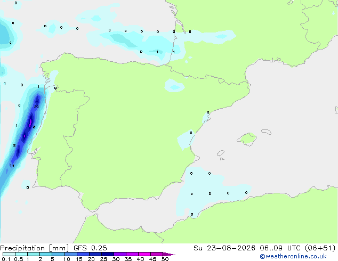Viewport: 338px width, 261px height.
Task: Click the 10–15 mm legend color swatch
Action: tap(70, 254)
